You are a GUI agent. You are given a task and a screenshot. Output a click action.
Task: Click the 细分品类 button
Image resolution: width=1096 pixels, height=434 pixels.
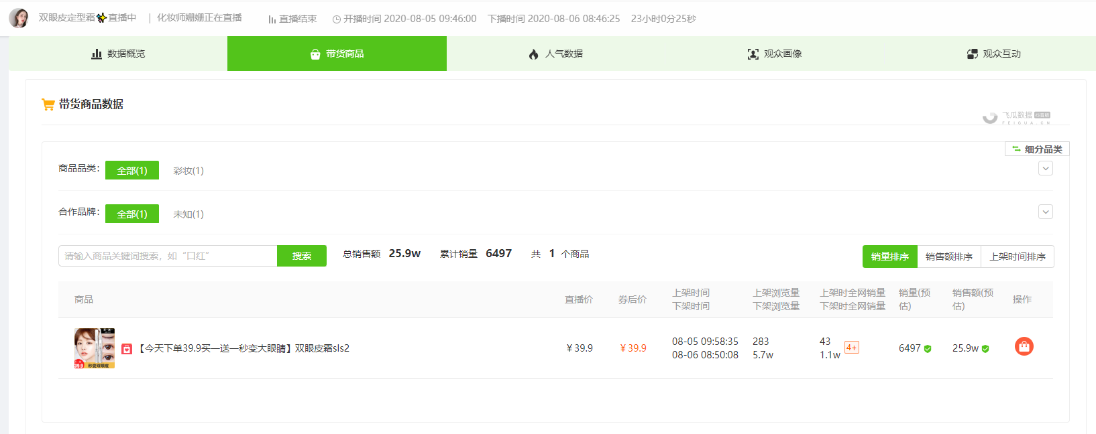1037,149
